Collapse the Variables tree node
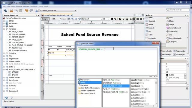 pyautogui.click(x=4, y=29)
